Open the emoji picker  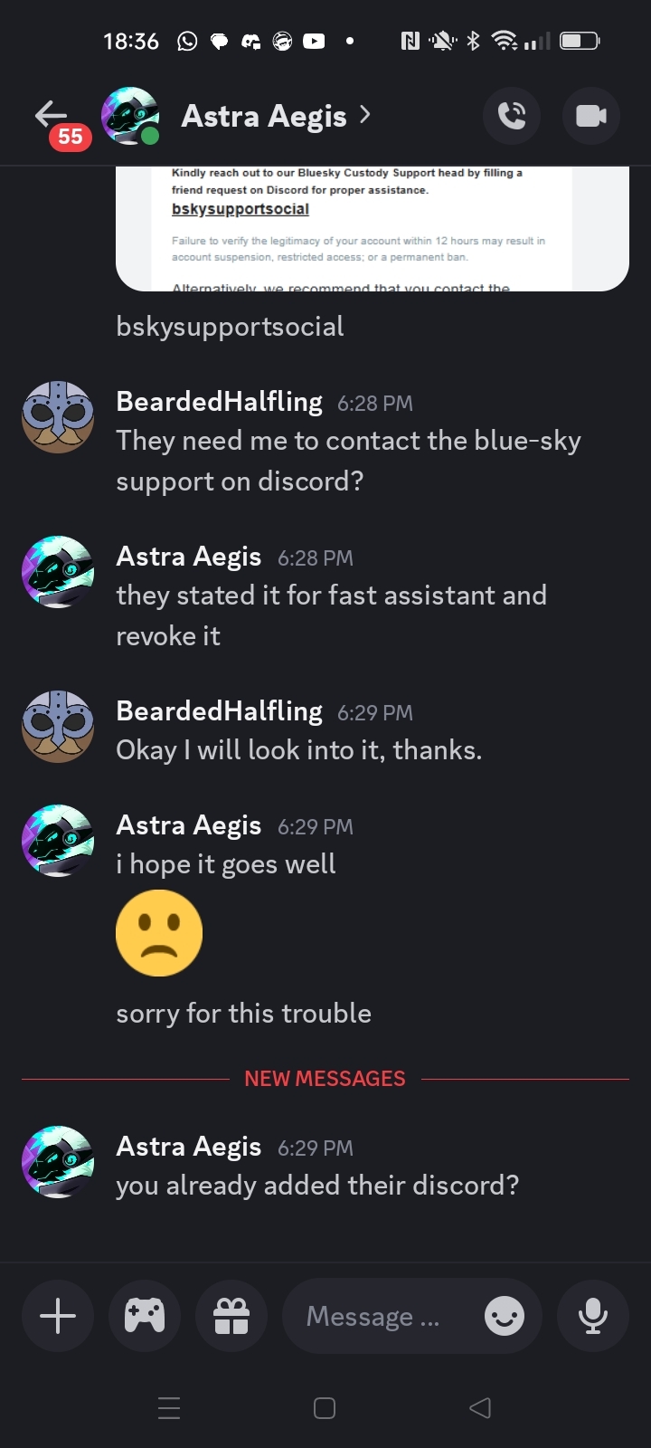pyautogui.click(x=504, y=1316)
